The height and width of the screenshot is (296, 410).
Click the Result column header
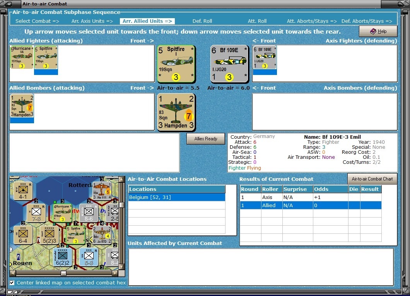click(371, 189)
